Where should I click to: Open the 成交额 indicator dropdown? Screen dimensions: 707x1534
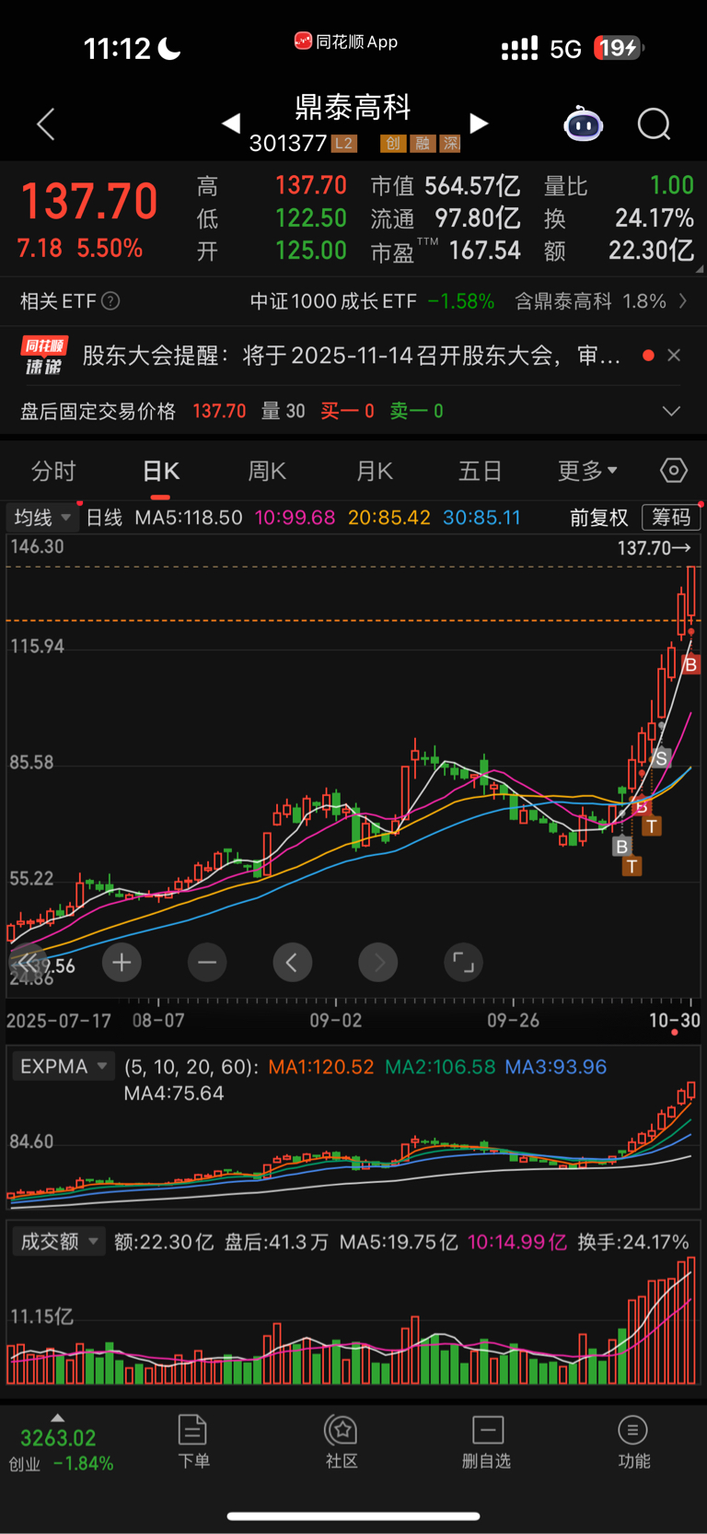click(x=59, y=1242)
